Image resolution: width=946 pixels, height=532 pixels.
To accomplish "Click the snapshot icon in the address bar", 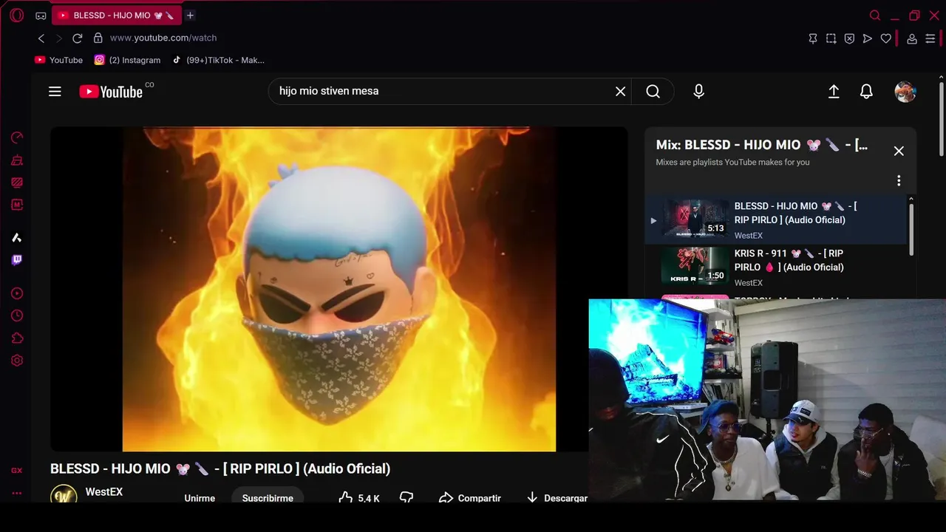I will (831, 38).
